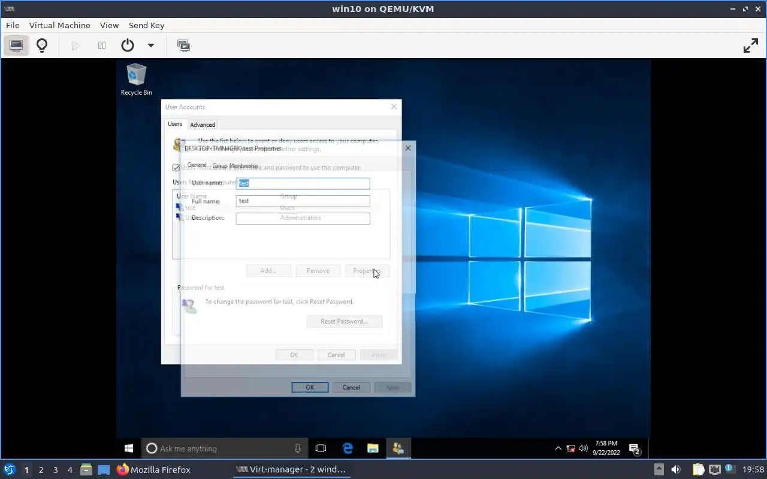Open Group Membership tab in test Properties
The image size is (767, 479).
point(235,166)
